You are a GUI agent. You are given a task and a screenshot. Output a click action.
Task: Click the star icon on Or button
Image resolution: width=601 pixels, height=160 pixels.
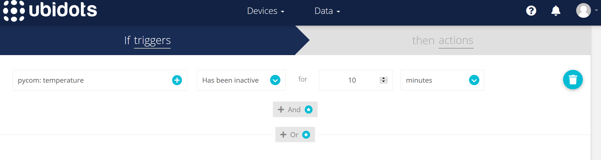tap(306, 135)
